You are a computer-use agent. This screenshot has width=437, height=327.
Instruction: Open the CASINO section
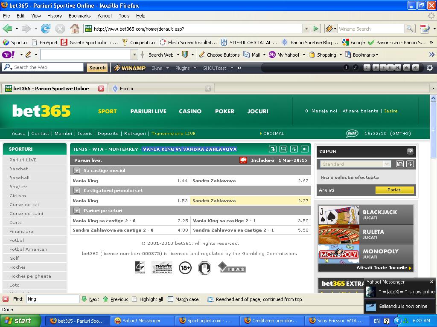coord(190,111)
